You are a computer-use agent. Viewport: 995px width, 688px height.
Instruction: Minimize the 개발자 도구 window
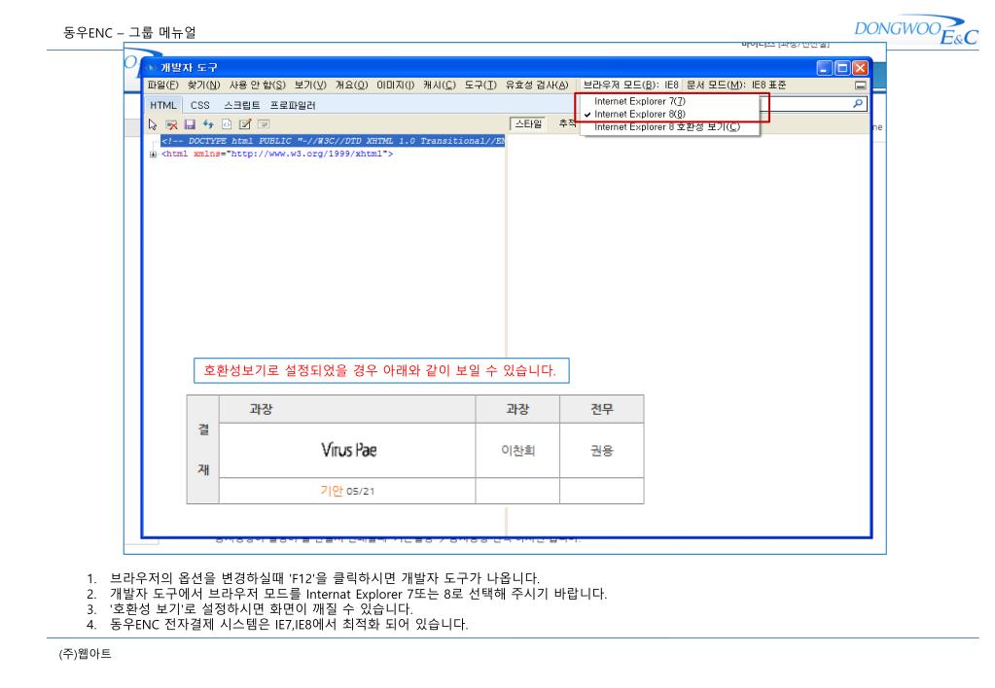point(824,68)
